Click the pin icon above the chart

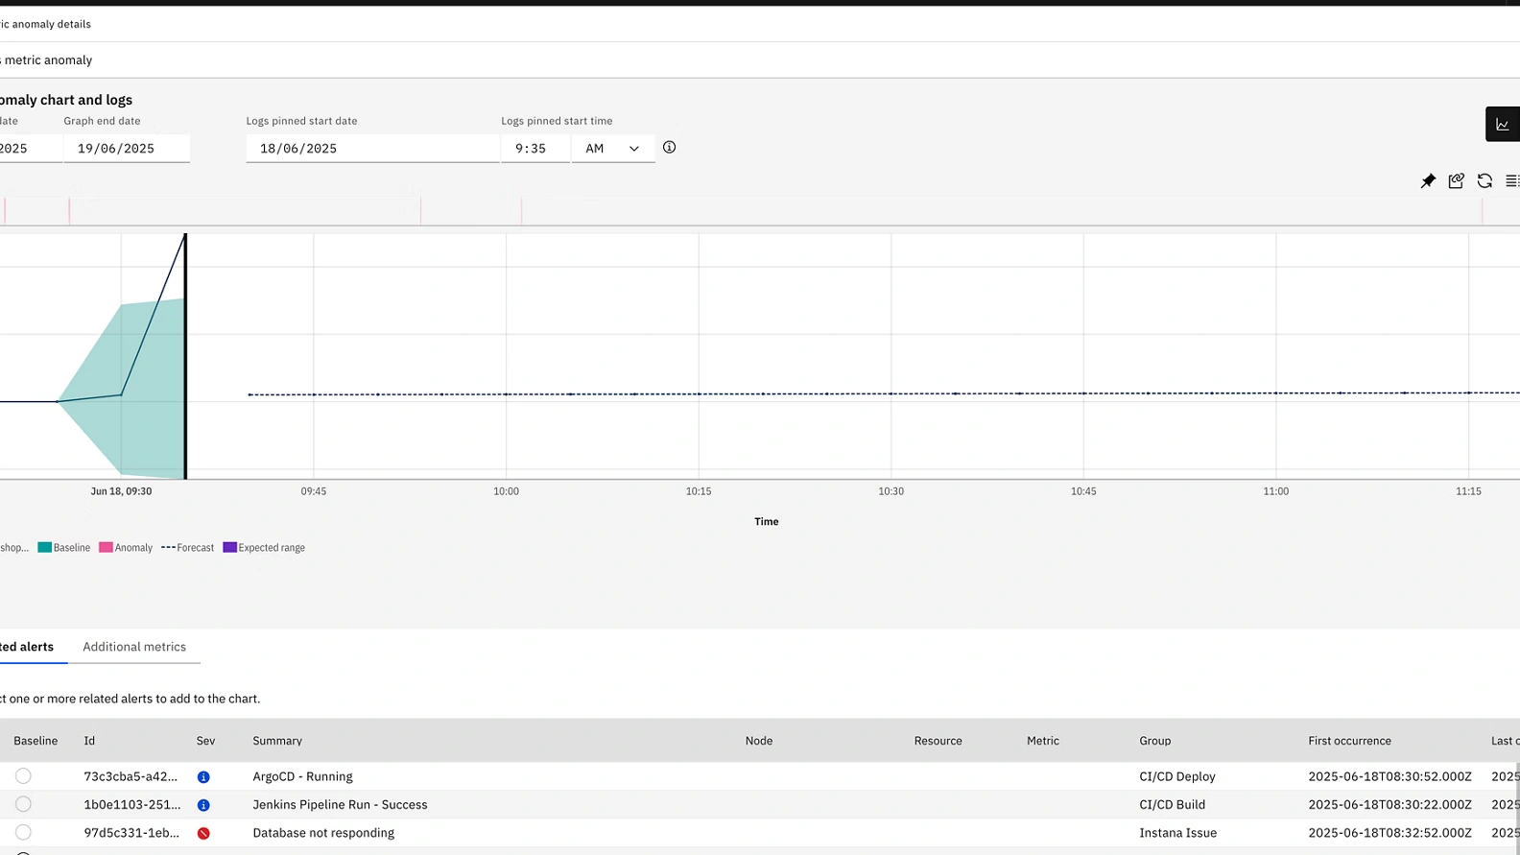[x=1428, y=181]
